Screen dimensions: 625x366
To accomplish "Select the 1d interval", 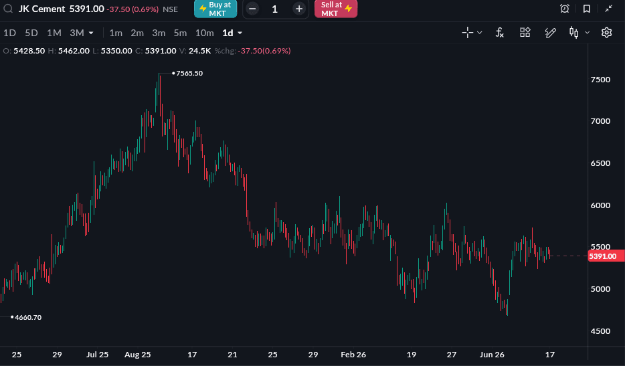I will coord(228,33).
